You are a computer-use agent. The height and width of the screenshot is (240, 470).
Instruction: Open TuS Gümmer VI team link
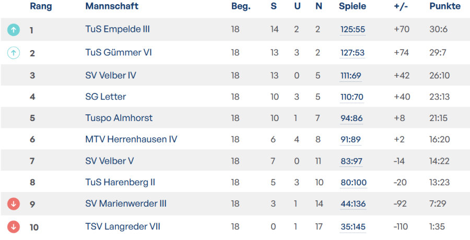(x=119, y=52)
